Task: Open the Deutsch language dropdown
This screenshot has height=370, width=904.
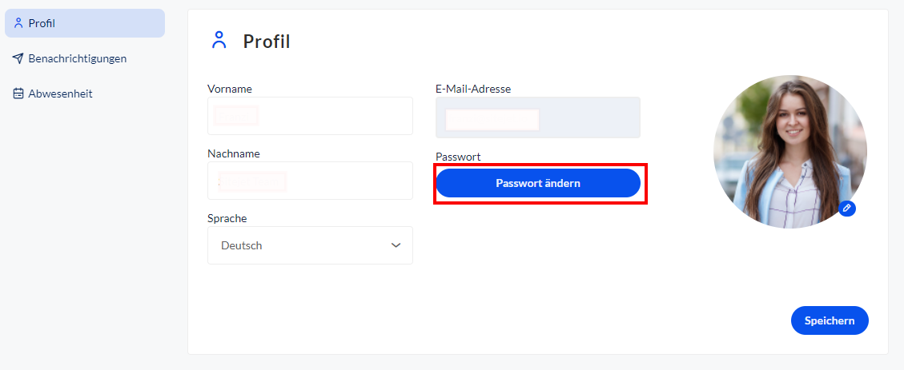Action: point(310,245)
